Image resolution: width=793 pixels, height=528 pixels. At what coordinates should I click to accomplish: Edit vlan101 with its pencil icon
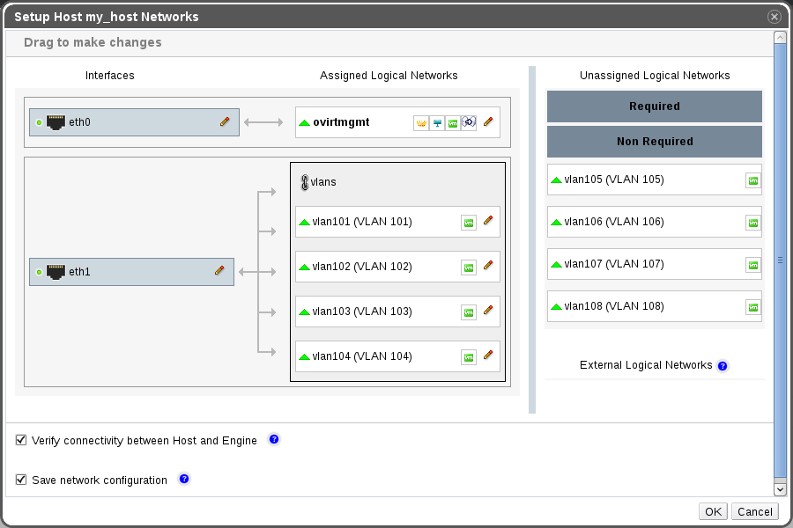coord(488,221)
